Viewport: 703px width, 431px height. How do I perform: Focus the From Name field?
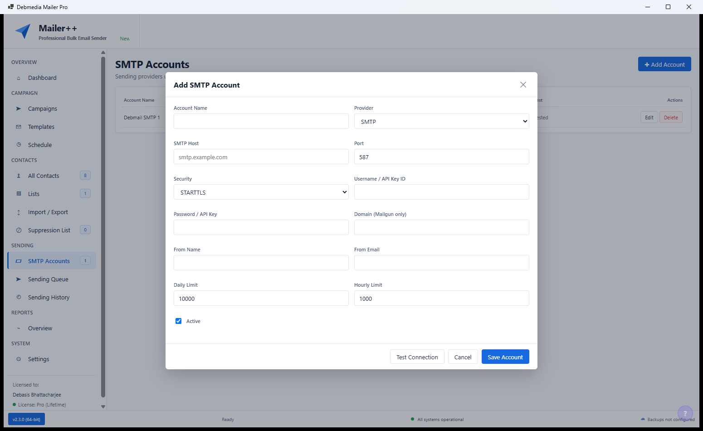point(261,263)
